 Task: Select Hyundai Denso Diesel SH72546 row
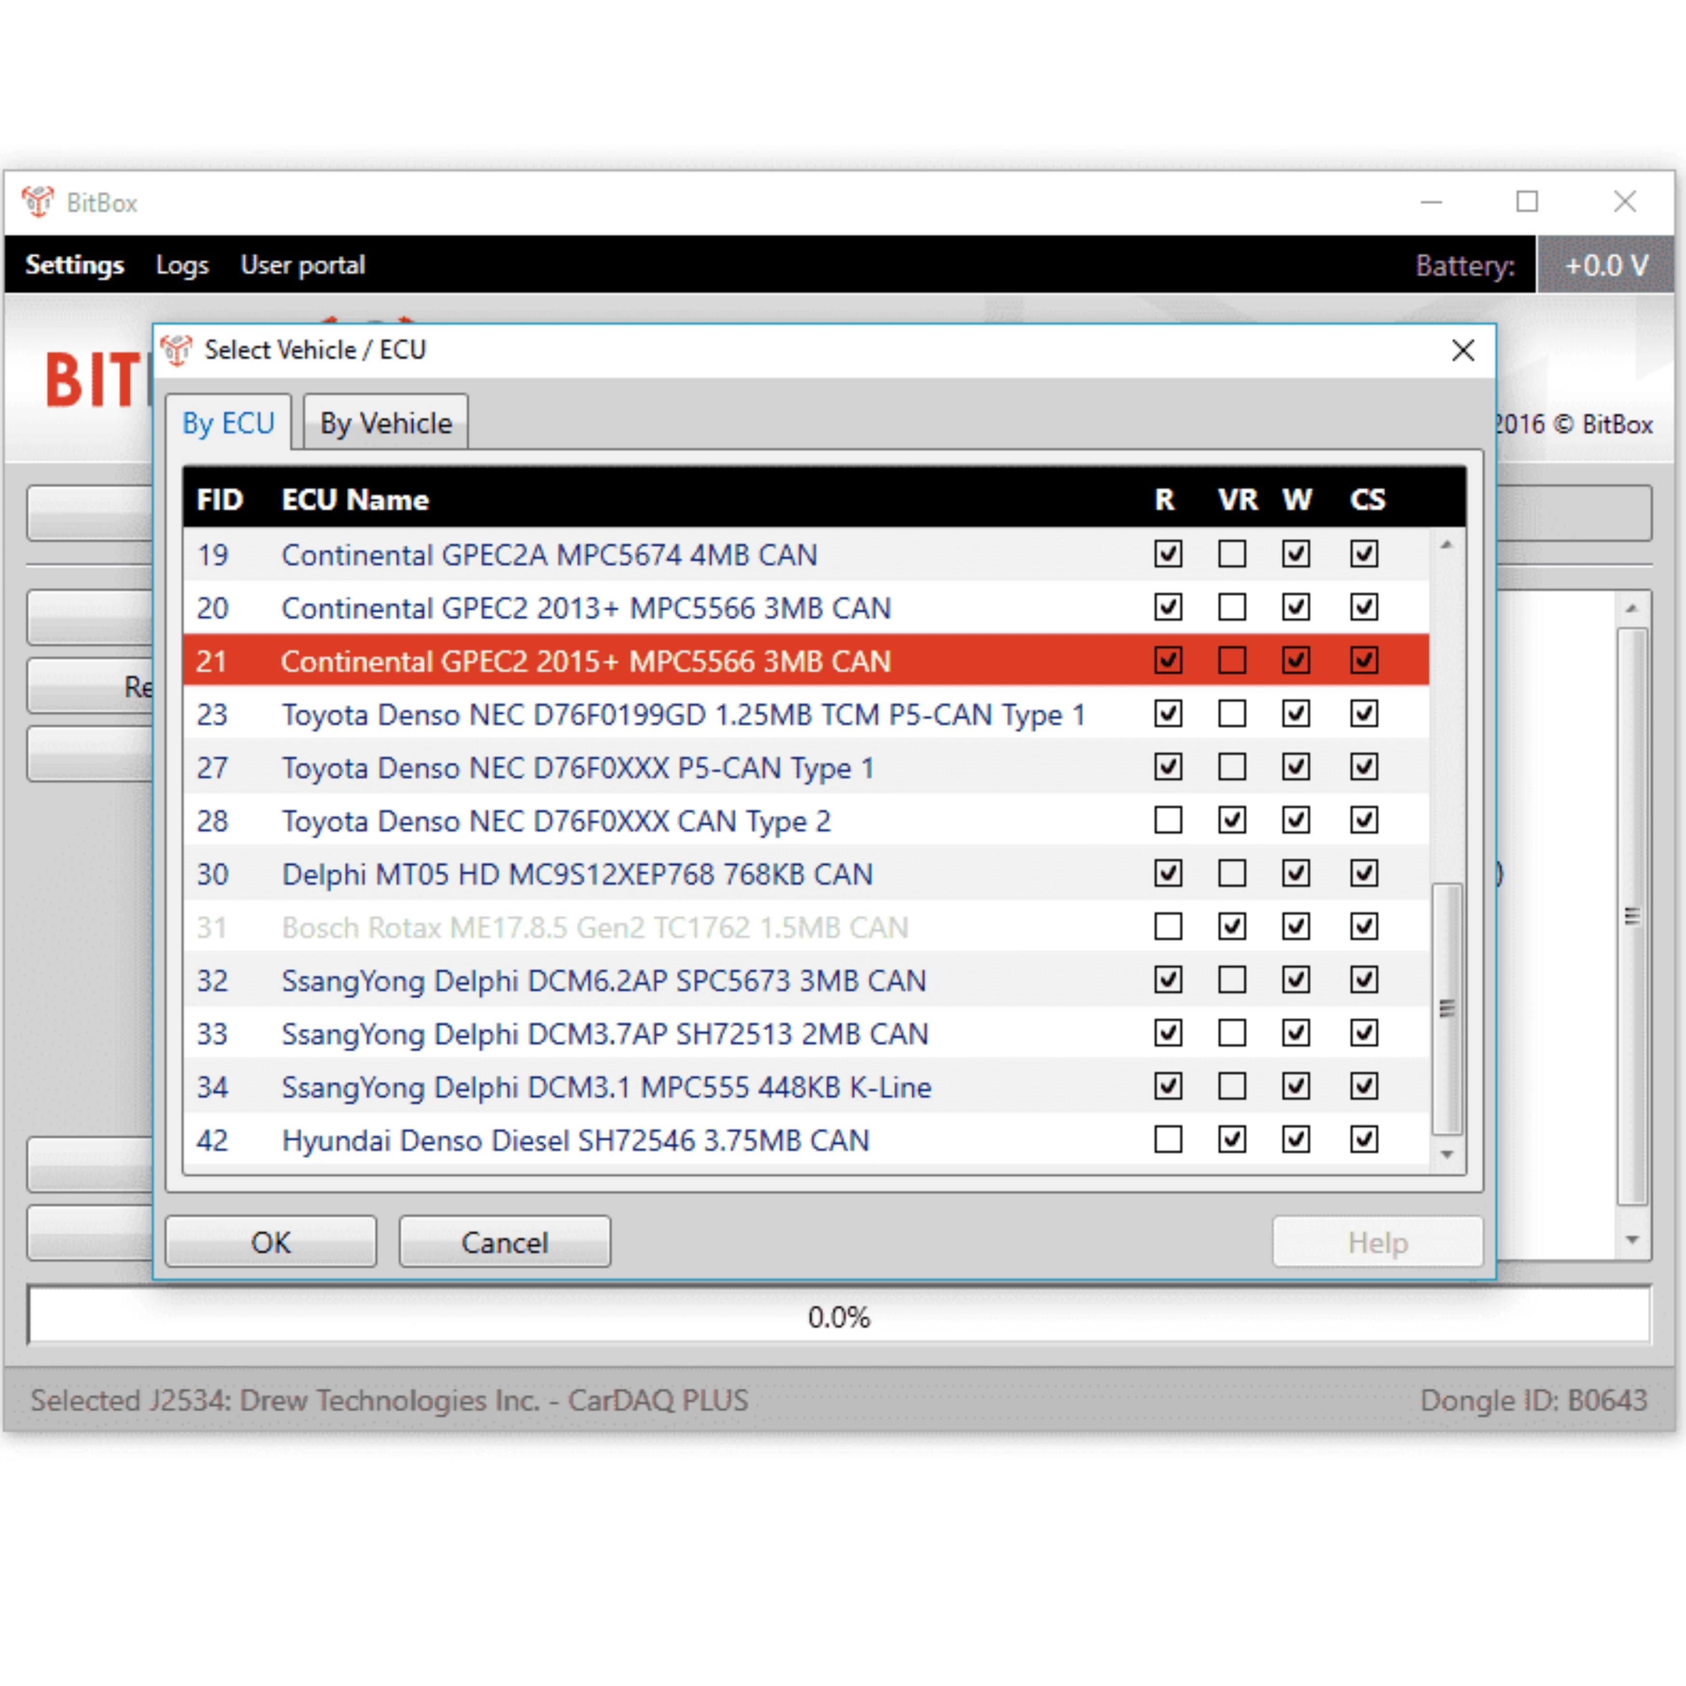click(806, 1140)
